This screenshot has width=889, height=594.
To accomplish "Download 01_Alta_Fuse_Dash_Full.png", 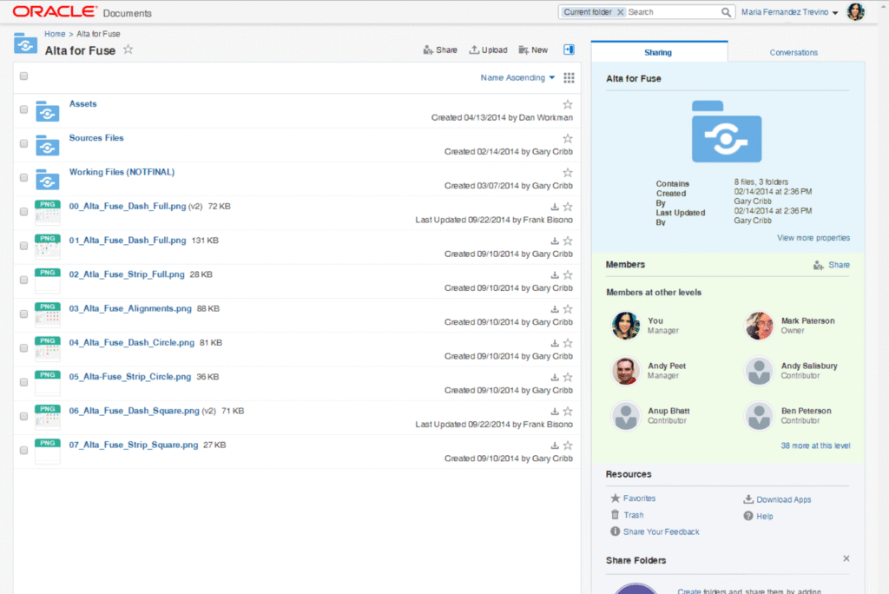I will tap(555, 241).
